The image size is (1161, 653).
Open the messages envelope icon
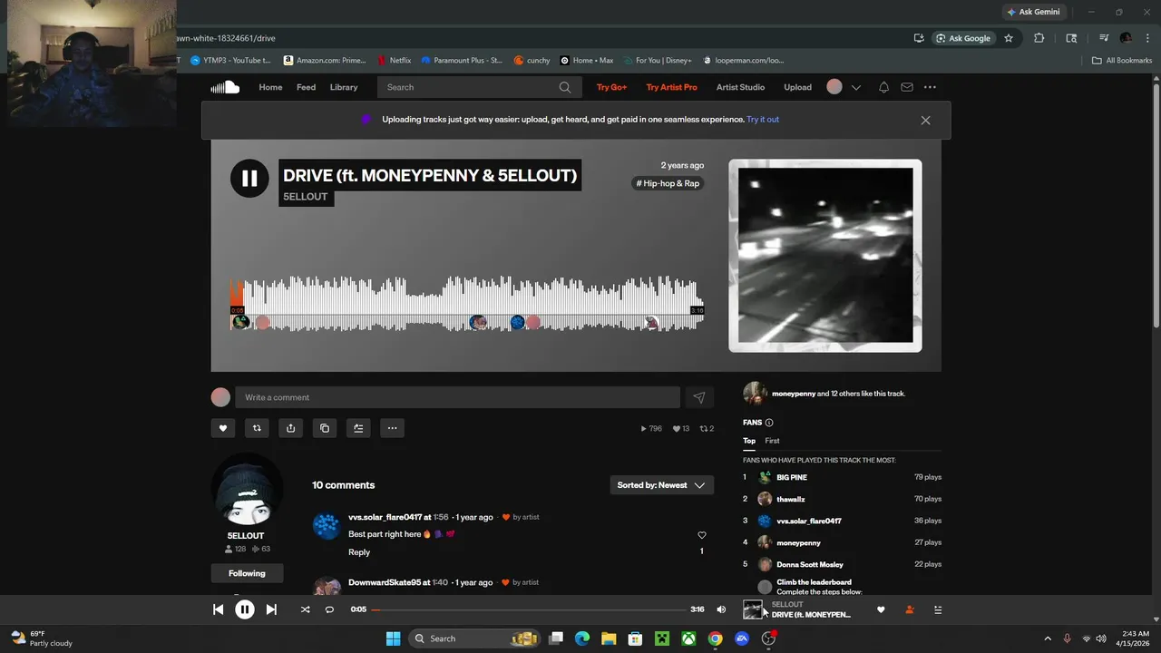(906, 87)
